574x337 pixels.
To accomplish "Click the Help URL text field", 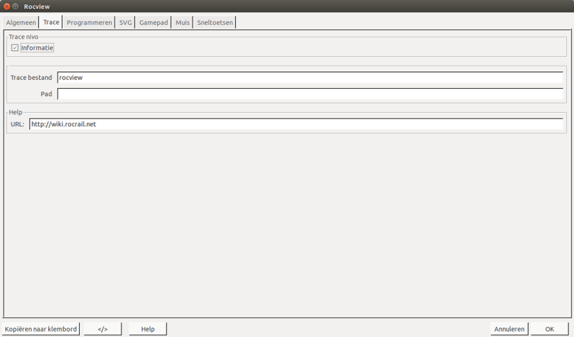I will 297,124.
